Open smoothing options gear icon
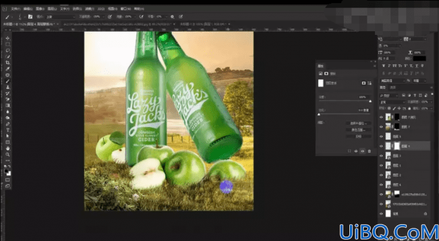This screenshot has width=439, height=241. click(172, 17)
